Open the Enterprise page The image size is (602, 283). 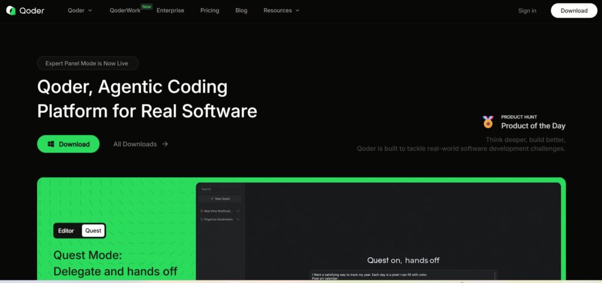170,11
